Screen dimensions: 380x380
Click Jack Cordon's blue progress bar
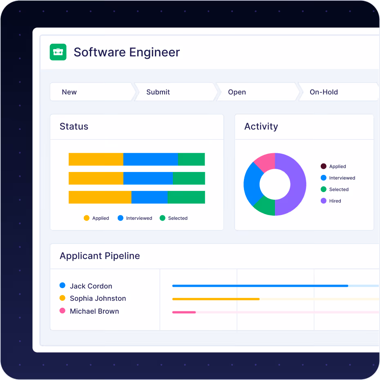[260, 286]
